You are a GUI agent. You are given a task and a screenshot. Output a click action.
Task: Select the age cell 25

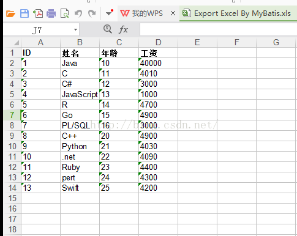coord(119,188)
